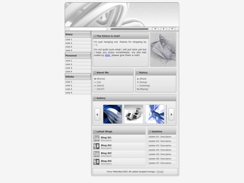Image resolution: width=244 pixels, height=183 pixels.
Task: Open the 'Blog i03' title
Action: [x=106, y=153]
